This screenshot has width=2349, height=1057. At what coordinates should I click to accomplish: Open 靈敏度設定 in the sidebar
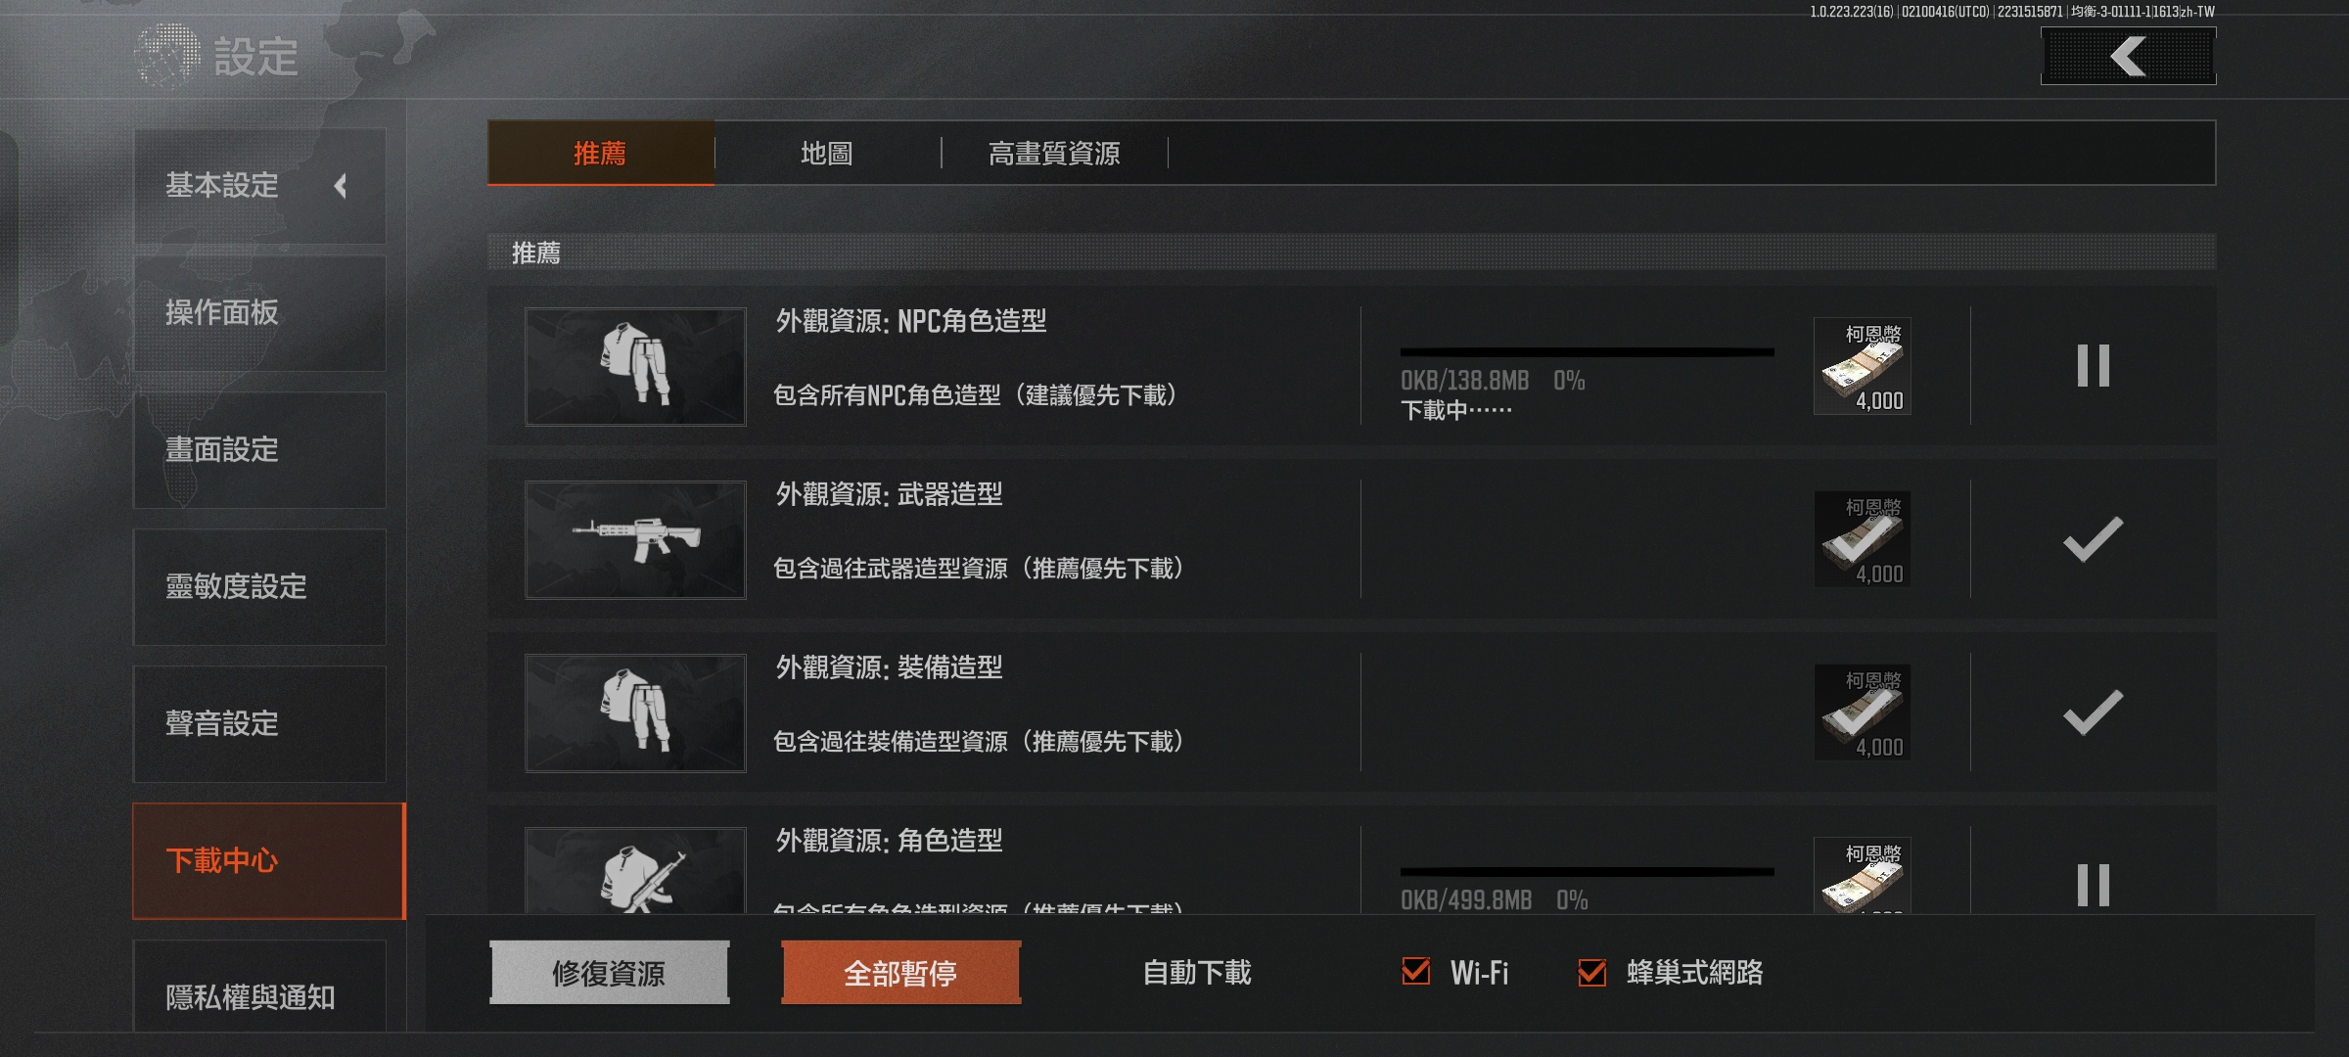click(x=259, y=587)
